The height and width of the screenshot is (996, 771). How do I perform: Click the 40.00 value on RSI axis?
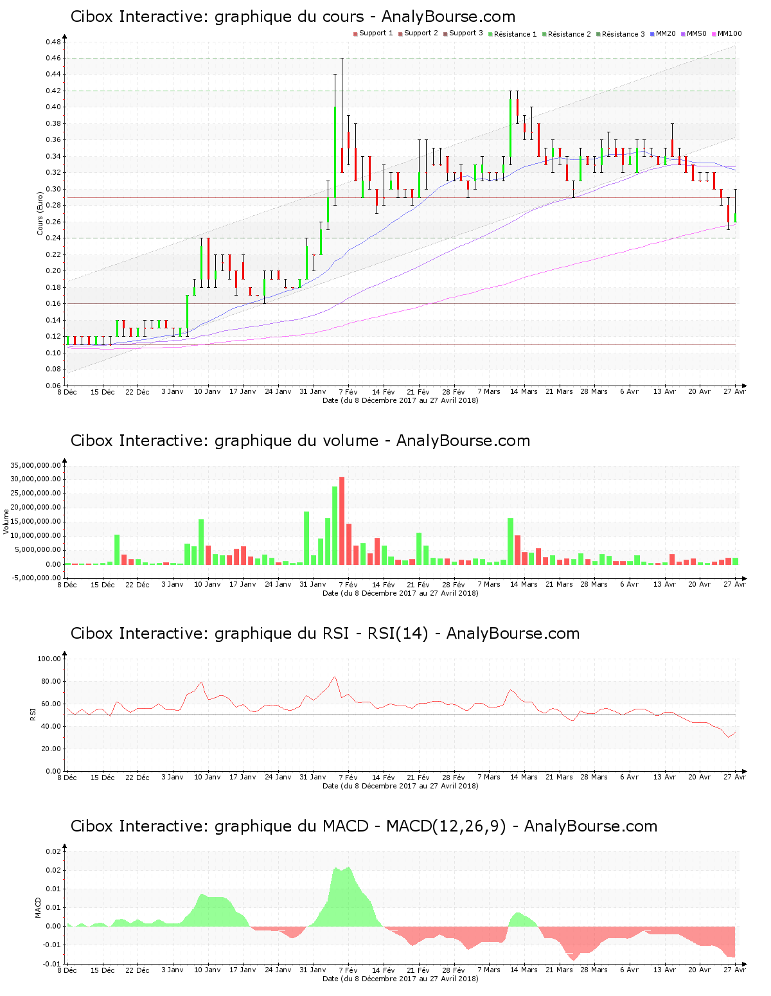coord(51,726)
